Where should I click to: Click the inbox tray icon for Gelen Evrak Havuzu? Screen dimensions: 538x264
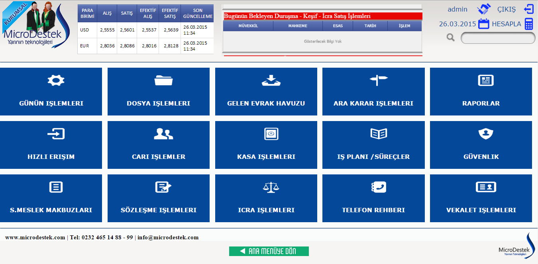click(x=271, y=80)
